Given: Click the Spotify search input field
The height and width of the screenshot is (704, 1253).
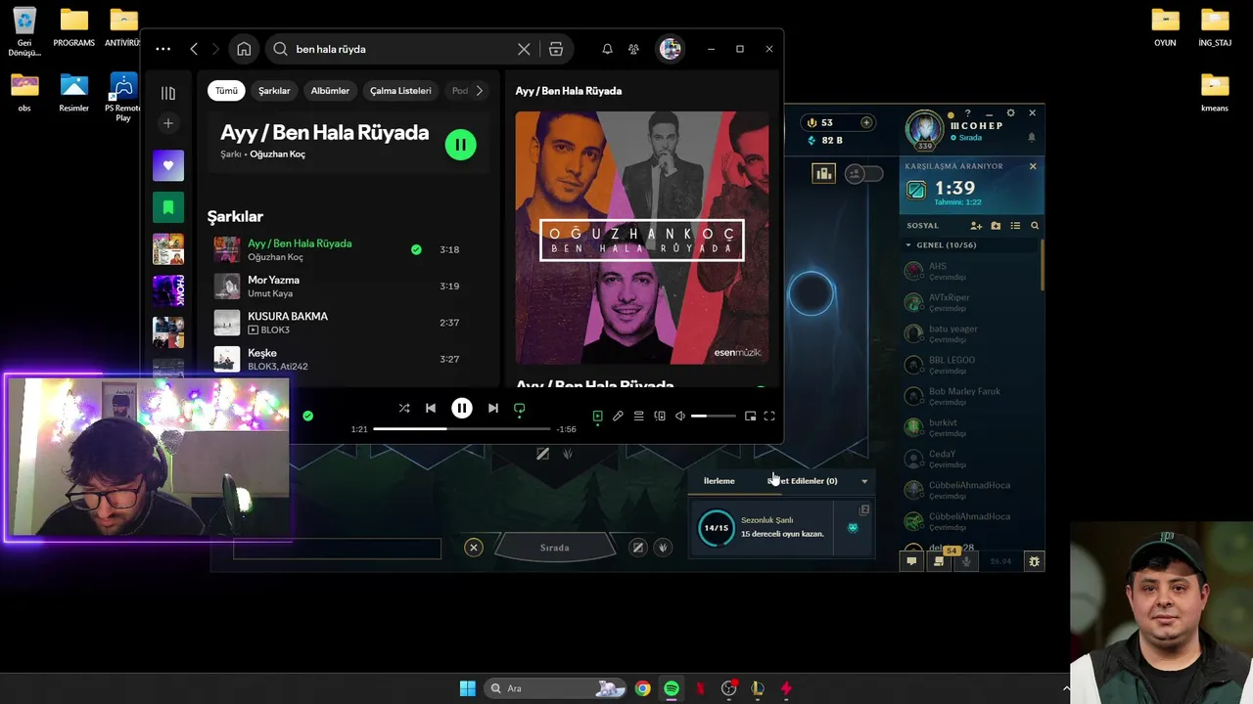Looking at the screenshot, I should 402,49.
